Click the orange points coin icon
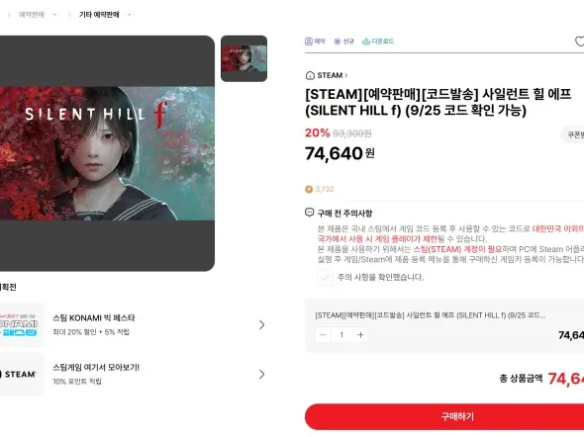This screenshot has width=584, height=437. [x=309, y=189]
